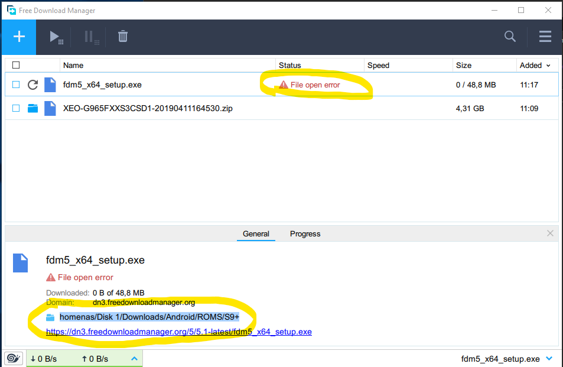The image size is (563, 367).
Task: Start all downloads with the play icon
Action: (56, 37)
